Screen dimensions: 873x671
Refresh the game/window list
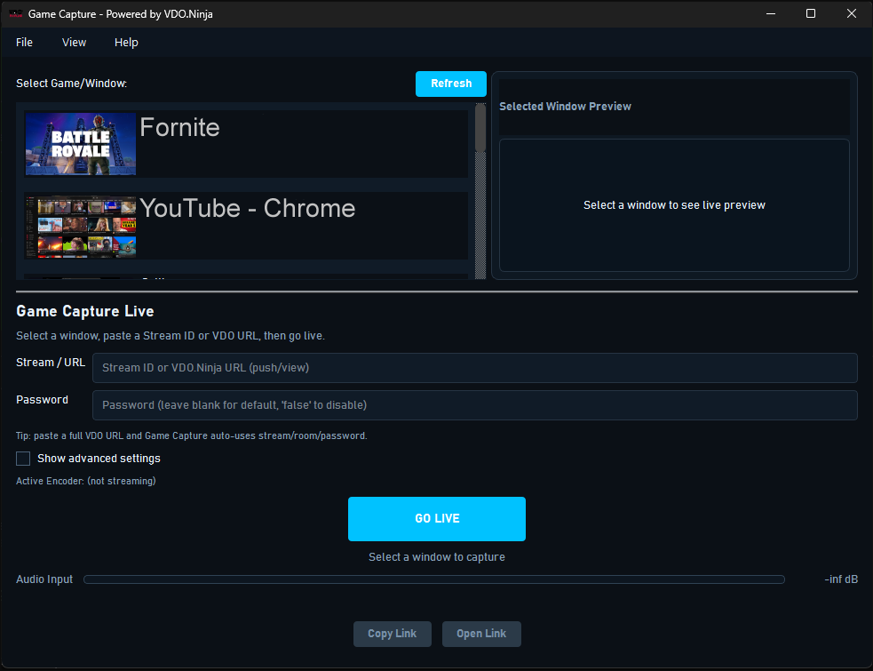(x=450, y=84)
